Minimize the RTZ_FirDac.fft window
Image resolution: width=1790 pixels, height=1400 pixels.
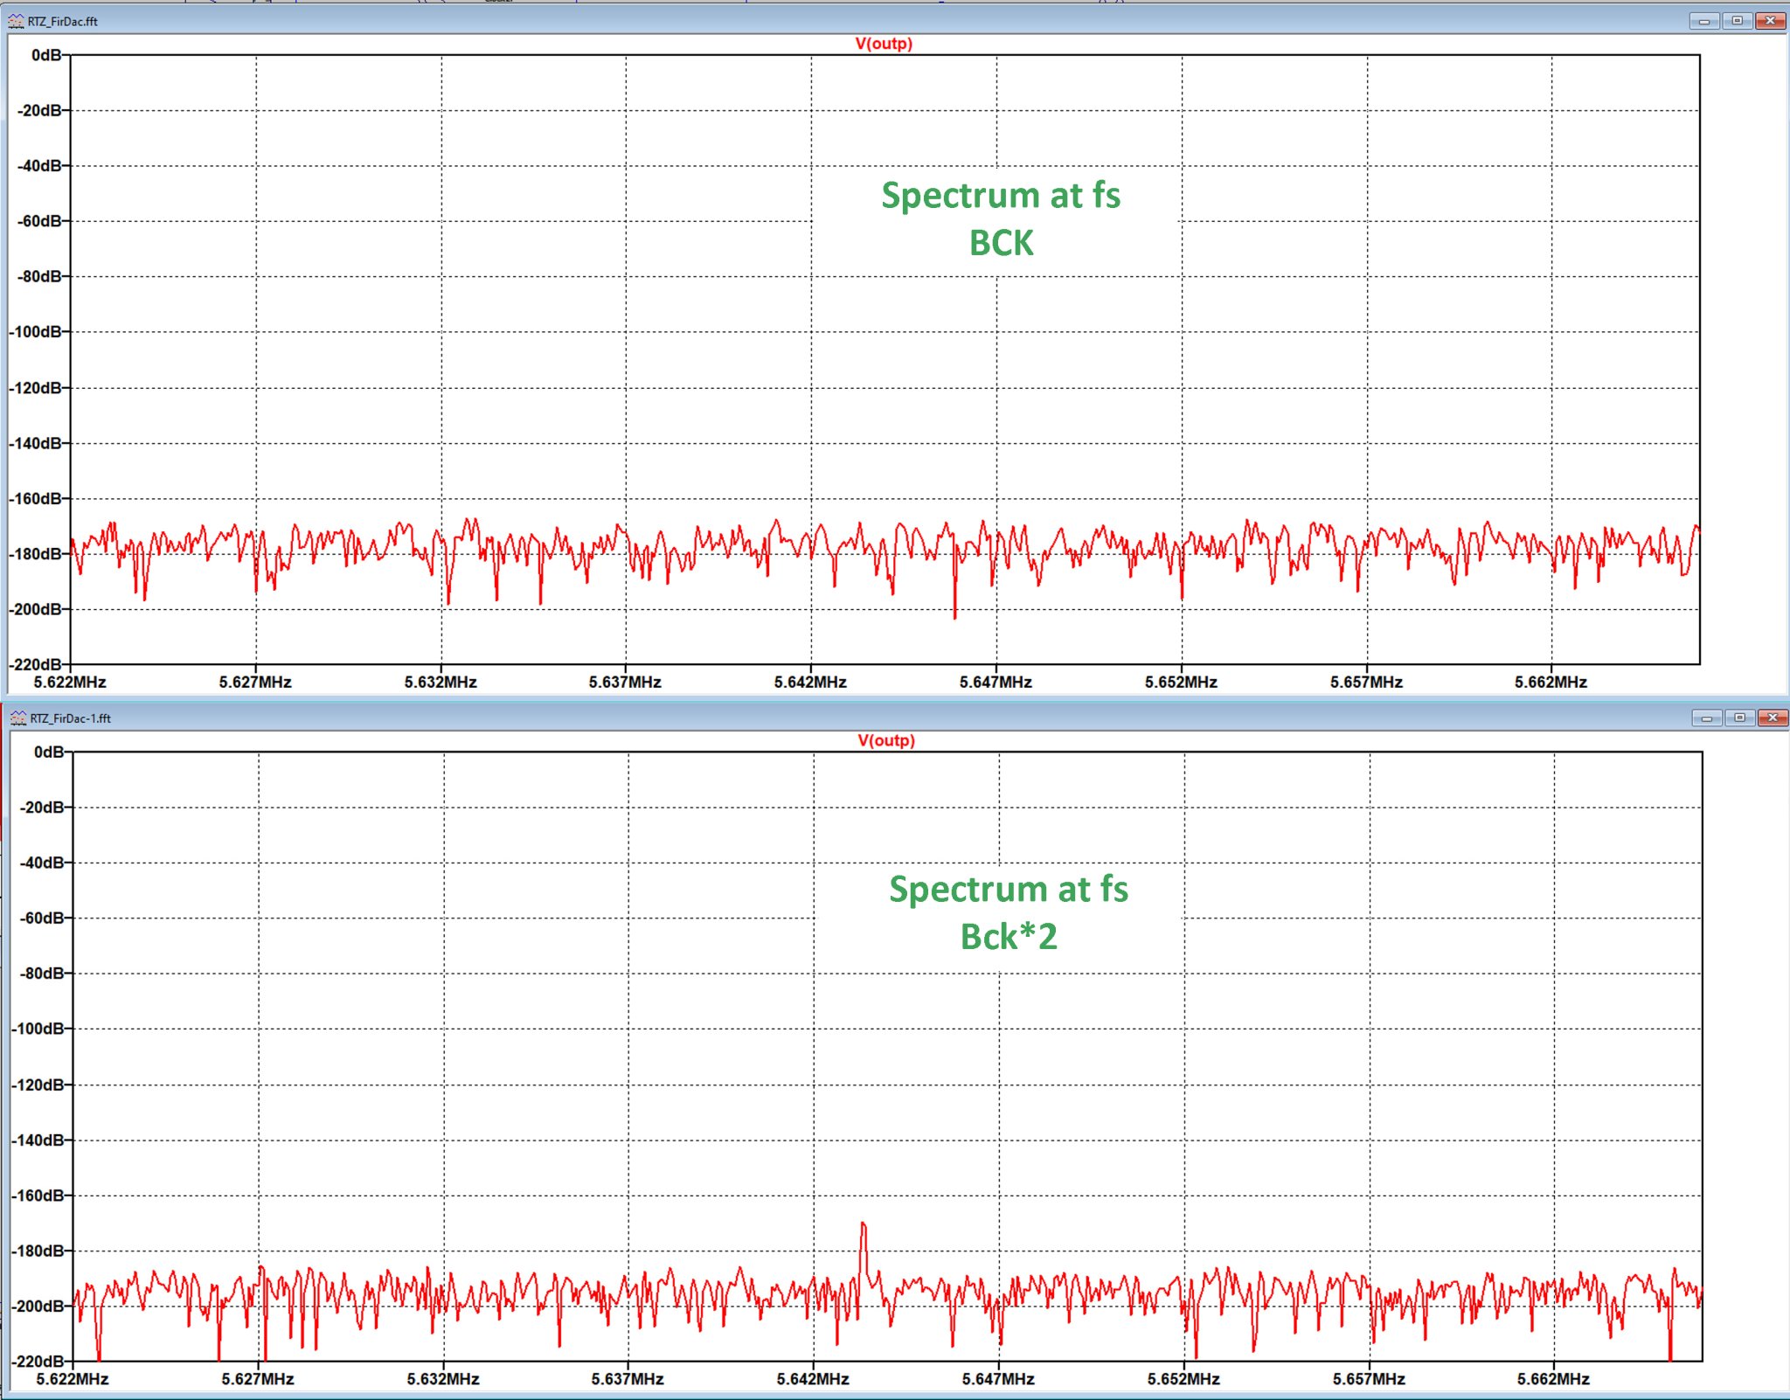coord(1703,21)
